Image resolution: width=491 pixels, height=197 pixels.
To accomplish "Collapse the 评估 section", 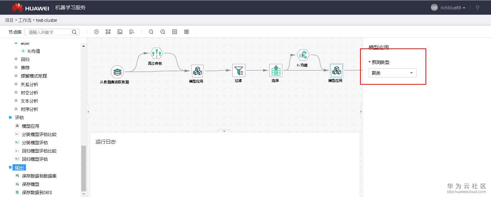I will click(10, 117).
